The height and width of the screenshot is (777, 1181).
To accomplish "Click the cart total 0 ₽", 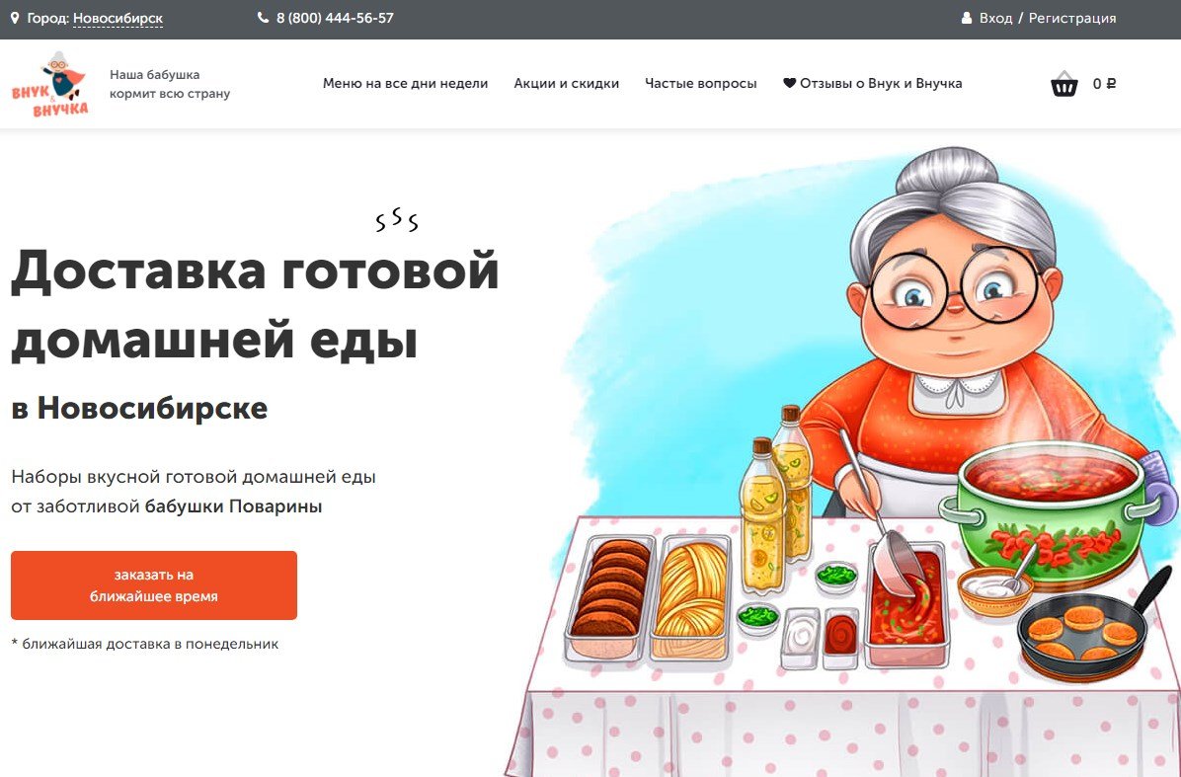I will click(1104, 84).
